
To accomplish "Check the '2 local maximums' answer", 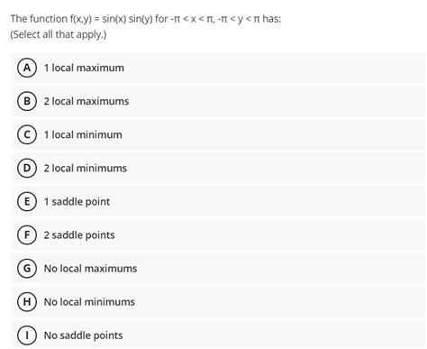I will pos(86,101).
